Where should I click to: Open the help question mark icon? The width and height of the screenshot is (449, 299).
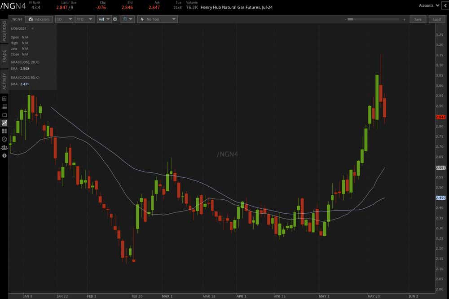(x=4, y=155)
